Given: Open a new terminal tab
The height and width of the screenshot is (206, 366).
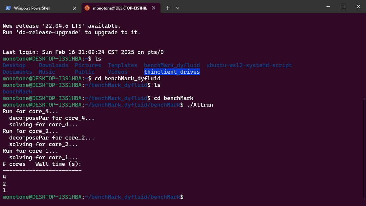Looking at the screenshot, I should tap(167, 8).
